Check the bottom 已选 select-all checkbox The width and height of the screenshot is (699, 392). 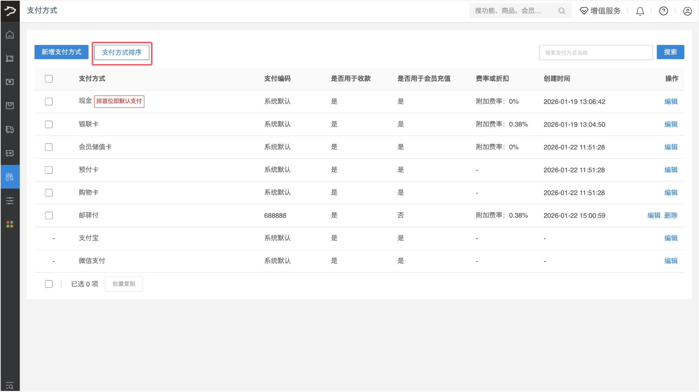[49, 284]
